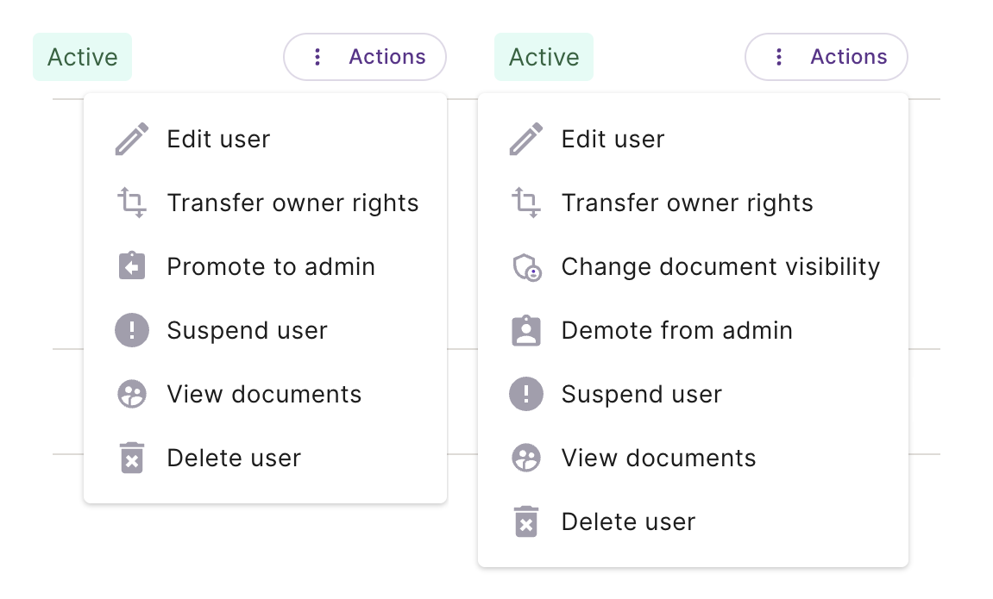993x599 pixels.
Task: Open the left Actions dropdown label
Action: [387, 57]
